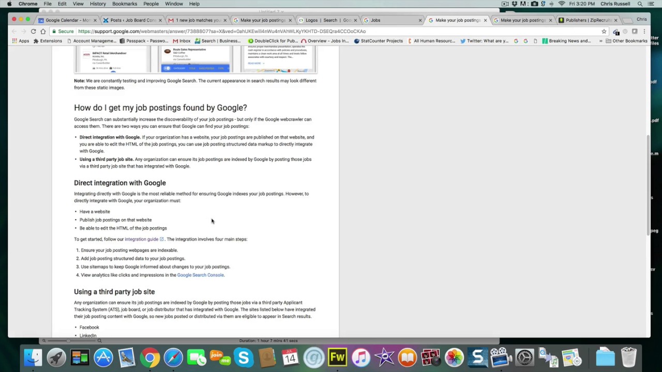Screen dimensions: 662x372
Task: Open the DoubleClick for Publishers bookmark
Action: point(273,41)
